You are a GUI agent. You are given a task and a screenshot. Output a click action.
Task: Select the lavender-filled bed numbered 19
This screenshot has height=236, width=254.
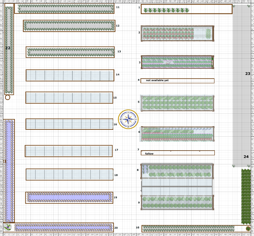pos(69,197)
